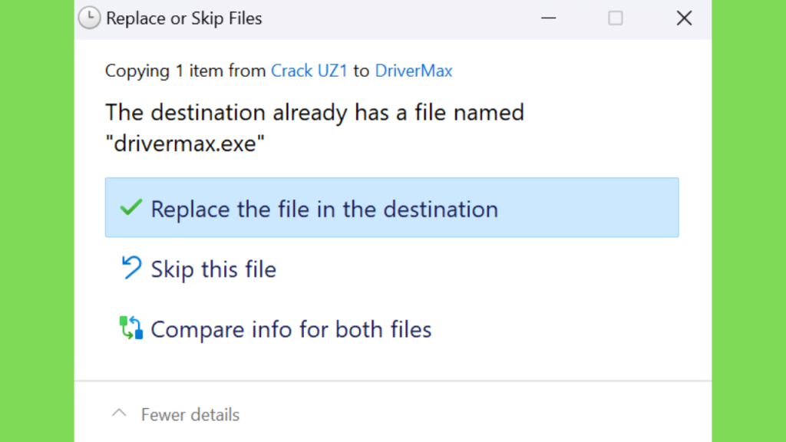Click the Replace or Skip Files title text
The height and width of the screenshot is (442, 786).
click(x=184, y=18)
